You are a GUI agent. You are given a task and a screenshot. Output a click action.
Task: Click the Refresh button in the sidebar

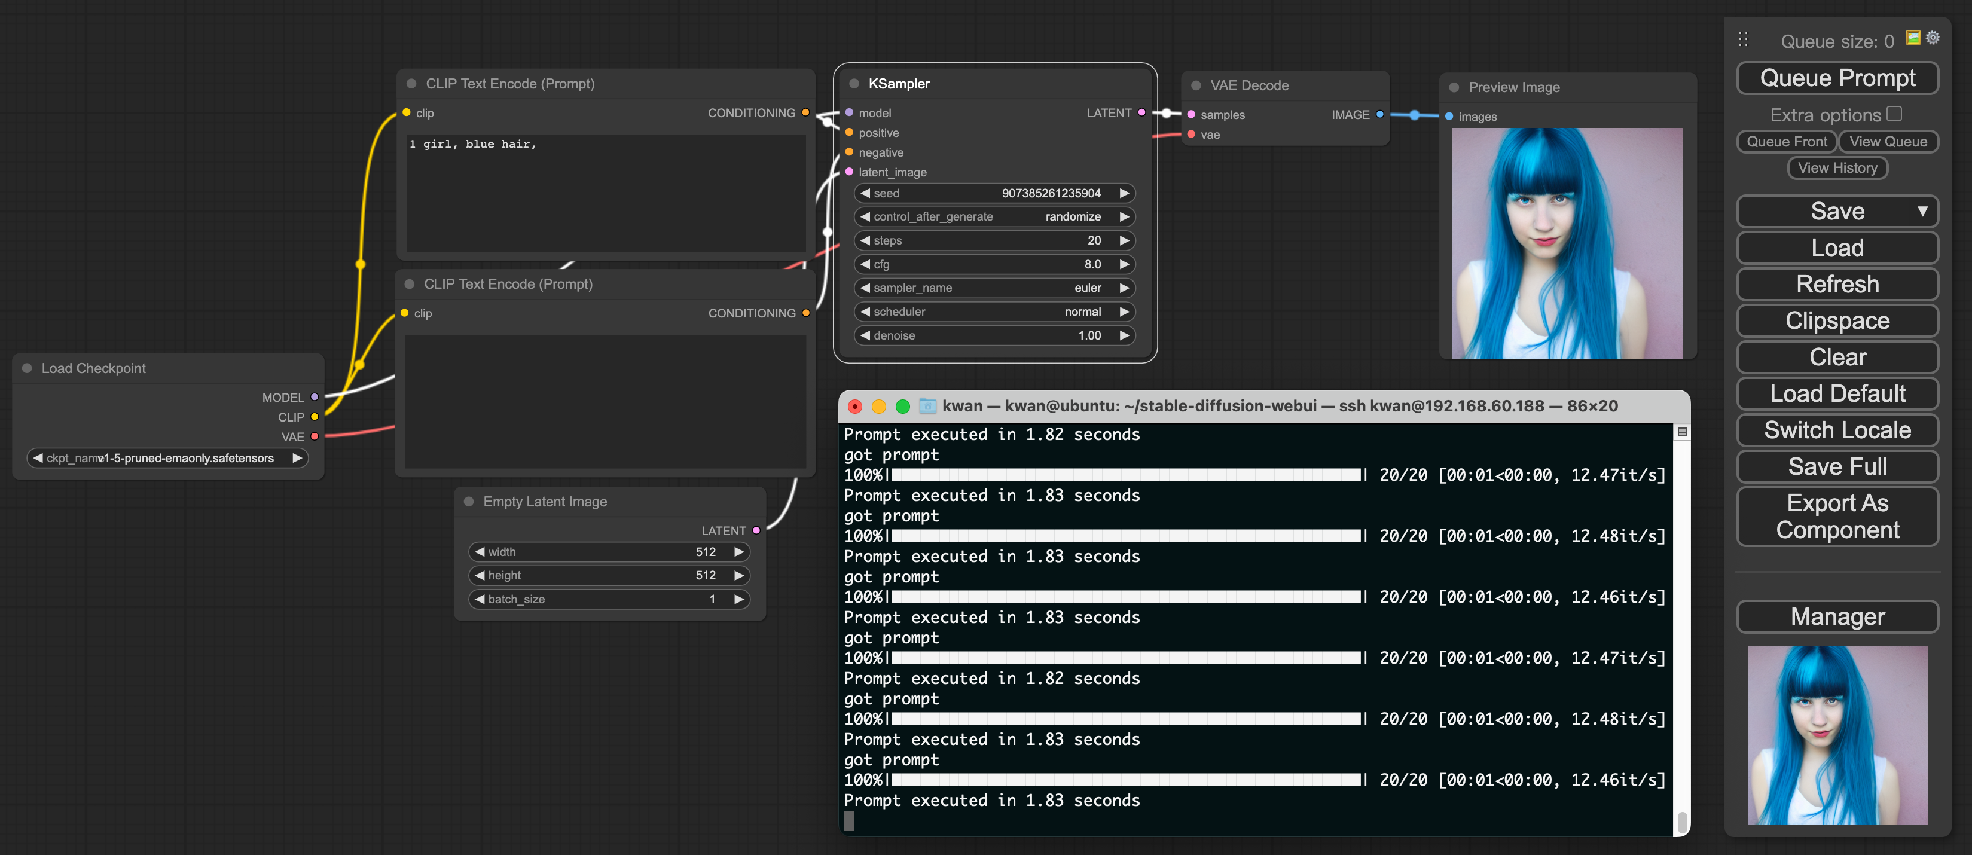coord(1837,284)
